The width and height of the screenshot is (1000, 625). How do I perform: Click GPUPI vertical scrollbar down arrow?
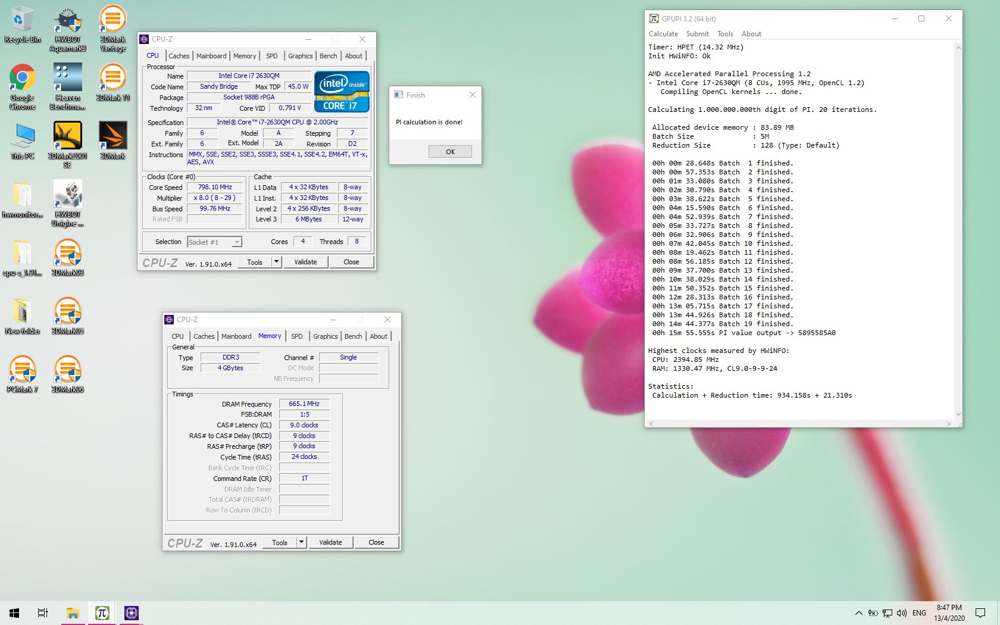point(958,414)
